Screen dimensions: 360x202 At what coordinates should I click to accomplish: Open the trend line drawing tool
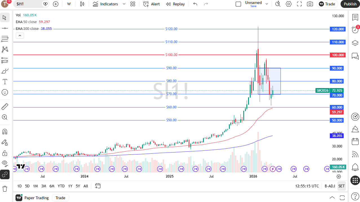(x=5, y=28)
